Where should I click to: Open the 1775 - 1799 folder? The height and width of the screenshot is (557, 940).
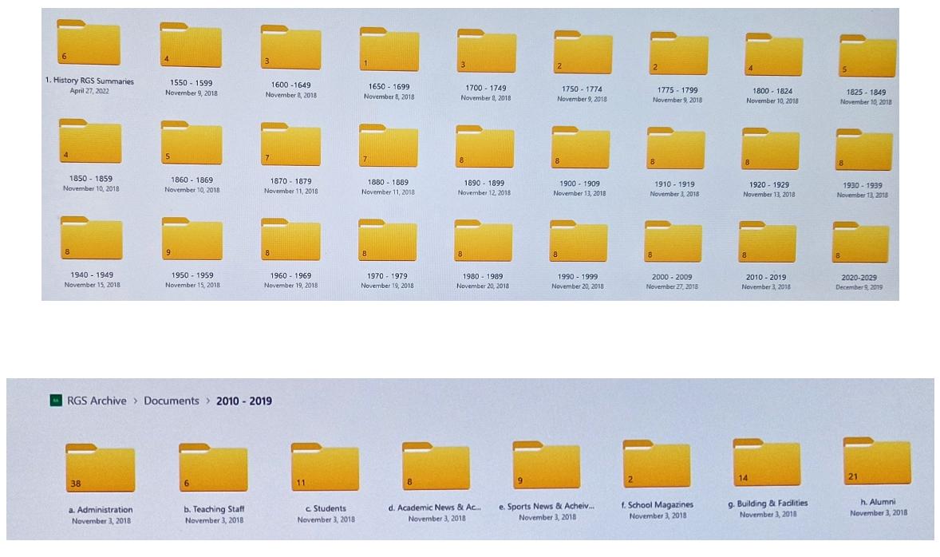click(678, 53)
